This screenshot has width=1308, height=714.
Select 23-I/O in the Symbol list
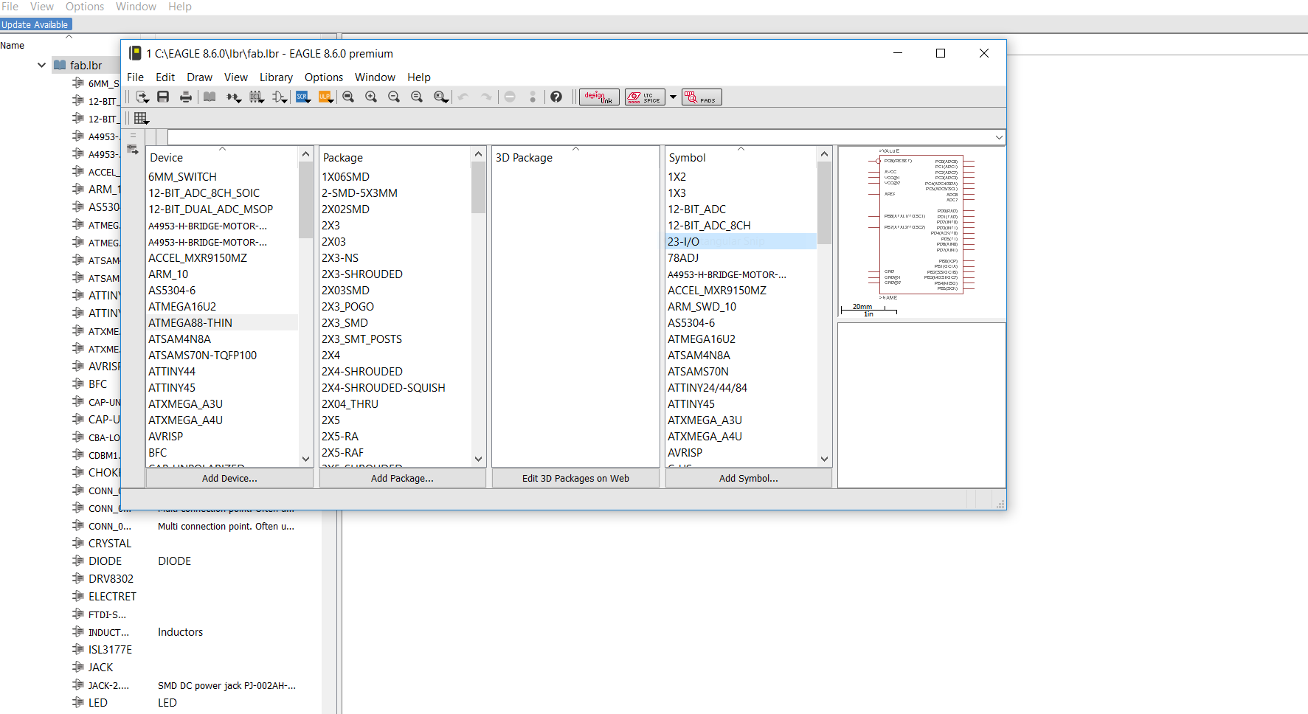pos(741,241)
